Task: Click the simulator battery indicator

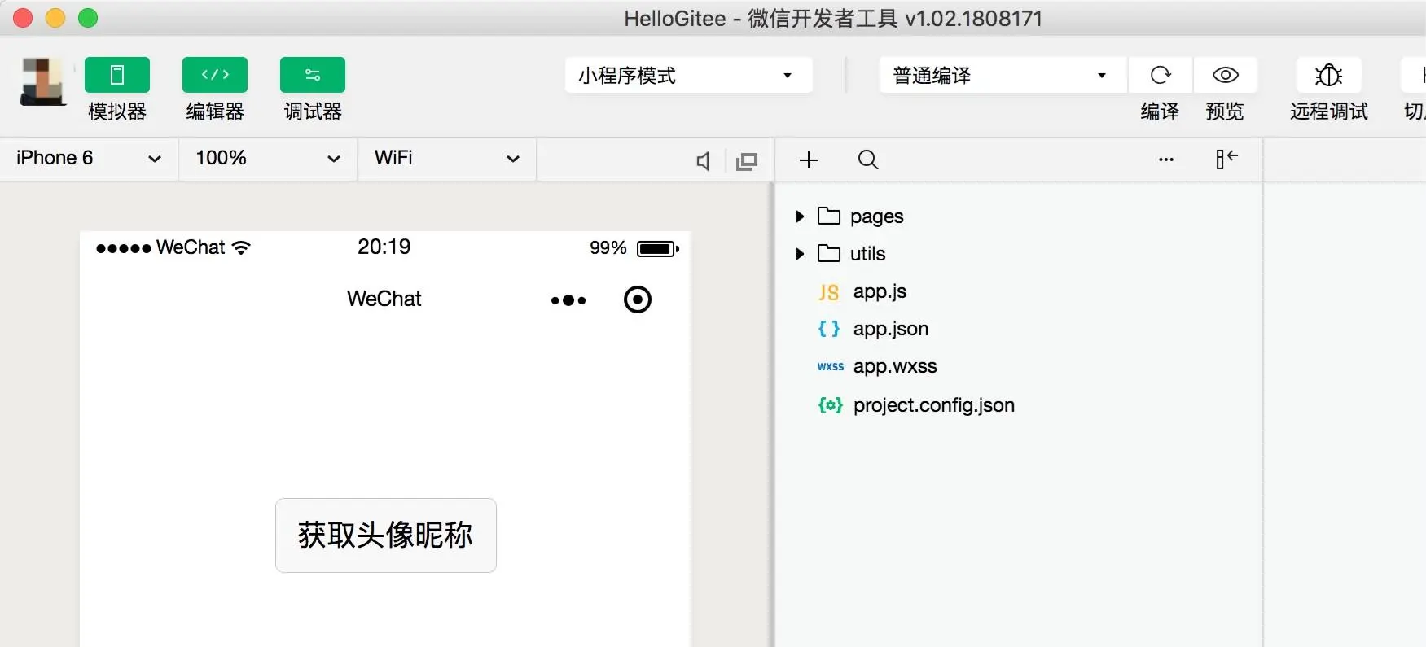Action: point(658,249)
